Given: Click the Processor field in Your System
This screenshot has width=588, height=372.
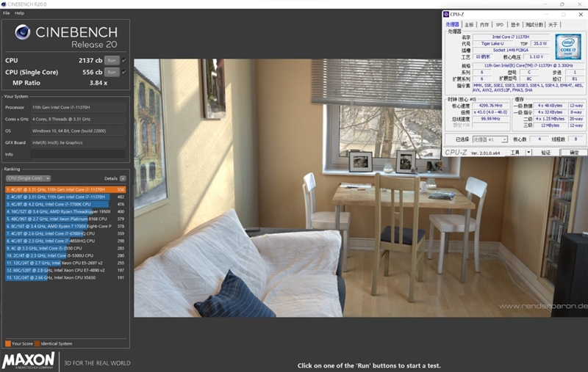Looking at the screenshot, I should click(x=79, y=107).
